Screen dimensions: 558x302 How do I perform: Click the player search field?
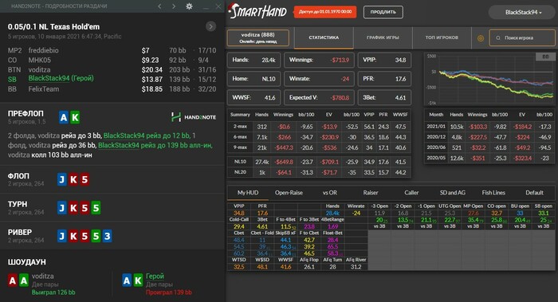pyautogui.click(x=522, y=37)
